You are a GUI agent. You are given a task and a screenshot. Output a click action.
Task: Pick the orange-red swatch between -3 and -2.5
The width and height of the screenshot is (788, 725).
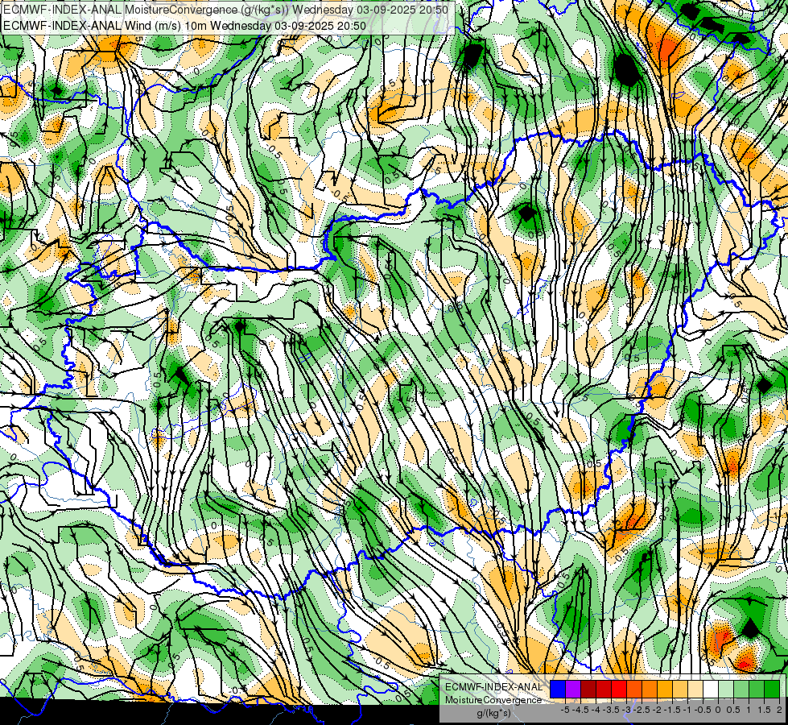click(x=634, y=689)
